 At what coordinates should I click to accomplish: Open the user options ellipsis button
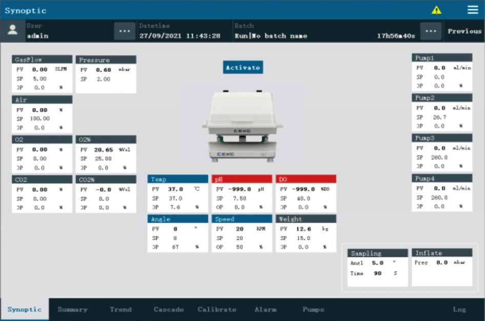125,31
